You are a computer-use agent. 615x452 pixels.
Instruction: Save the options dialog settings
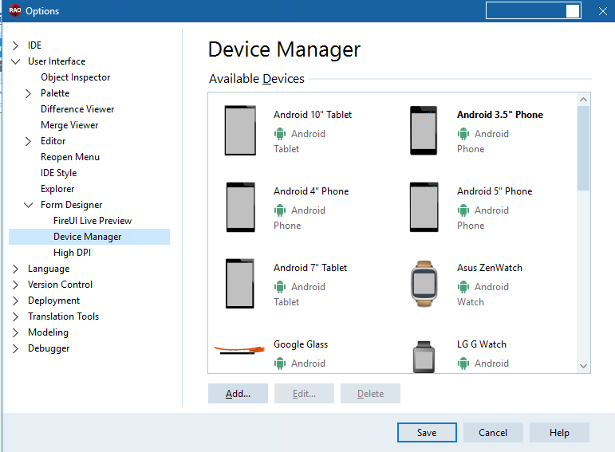click(x=427, y=432)
